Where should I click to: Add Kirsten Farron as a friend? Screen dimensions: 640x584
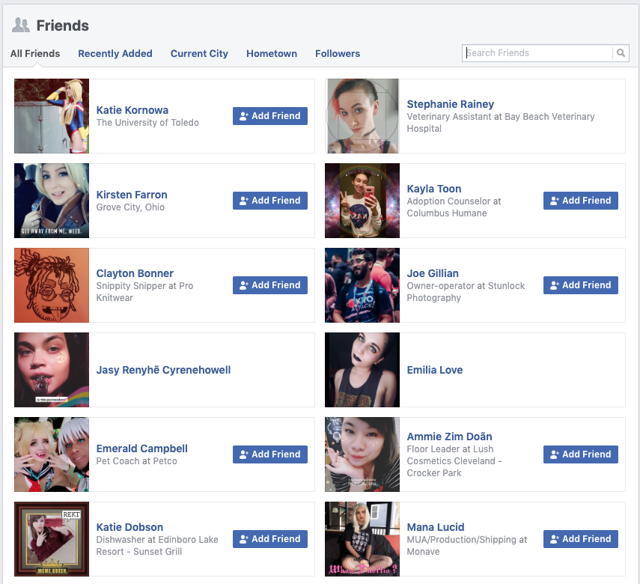(x=270, y=201)
